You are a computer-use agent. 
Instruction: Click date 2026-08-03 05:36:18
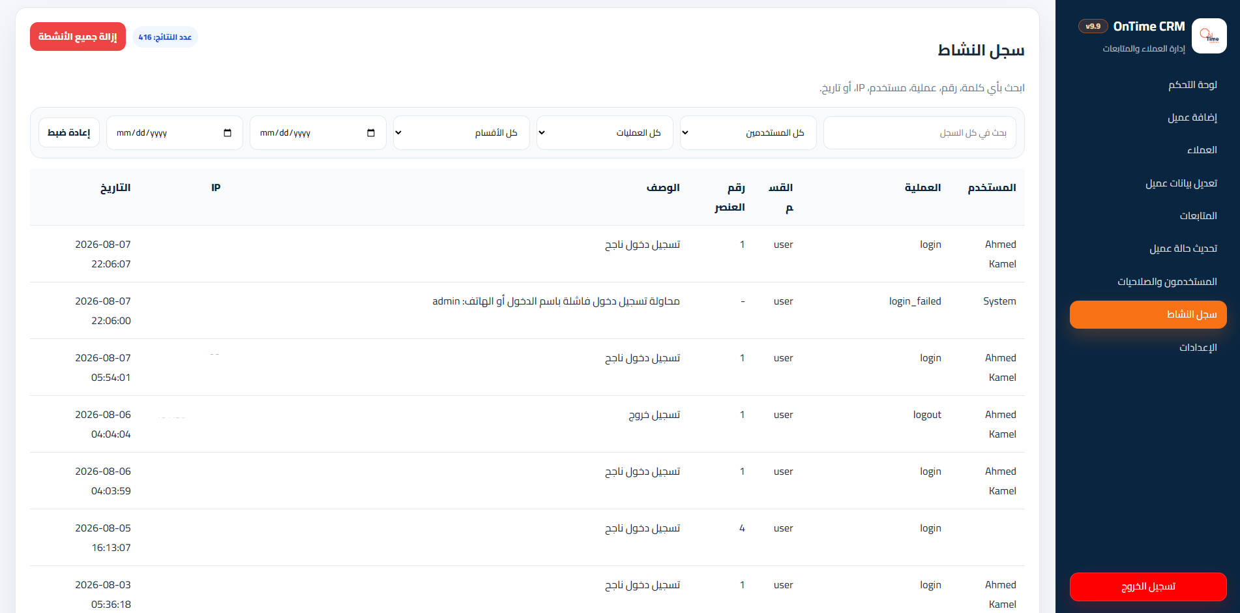point(103,595)
